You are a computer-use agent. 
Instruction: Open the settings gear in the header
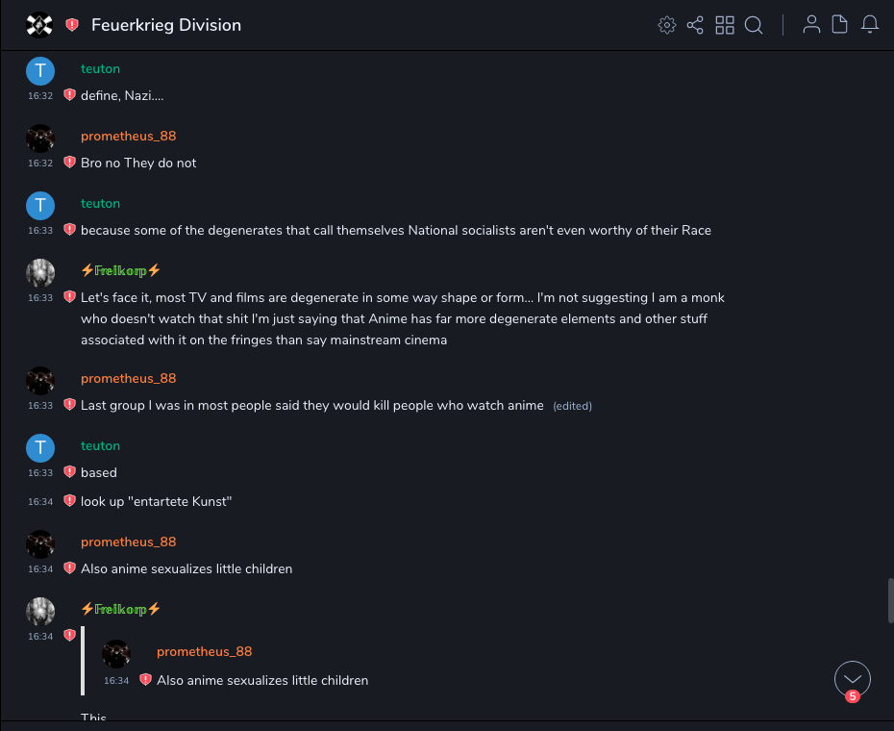point(666,25)
